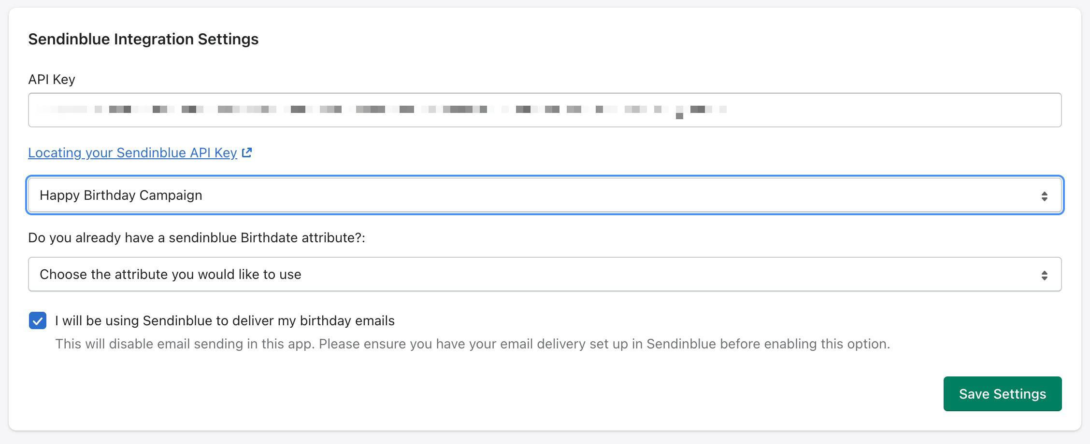
Task: Click the up-down arrows on the attribute selector
Action: (1044, 275)
